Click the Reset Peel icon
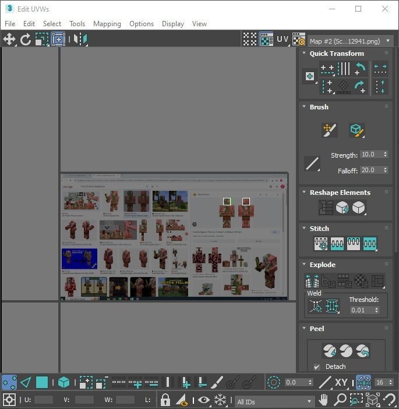 coord(362,351)
